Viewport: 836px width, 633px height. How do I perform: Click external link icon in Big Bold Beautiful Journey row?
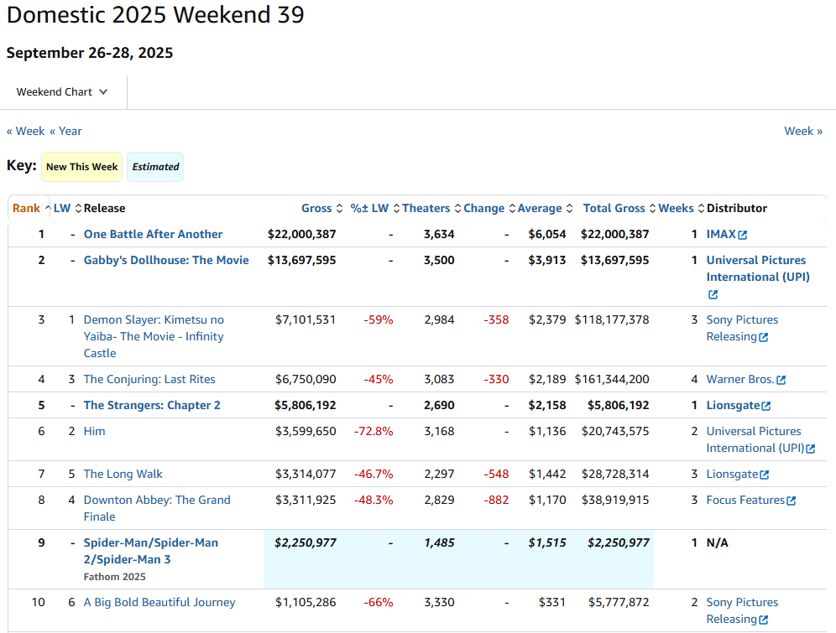[764, 620]
